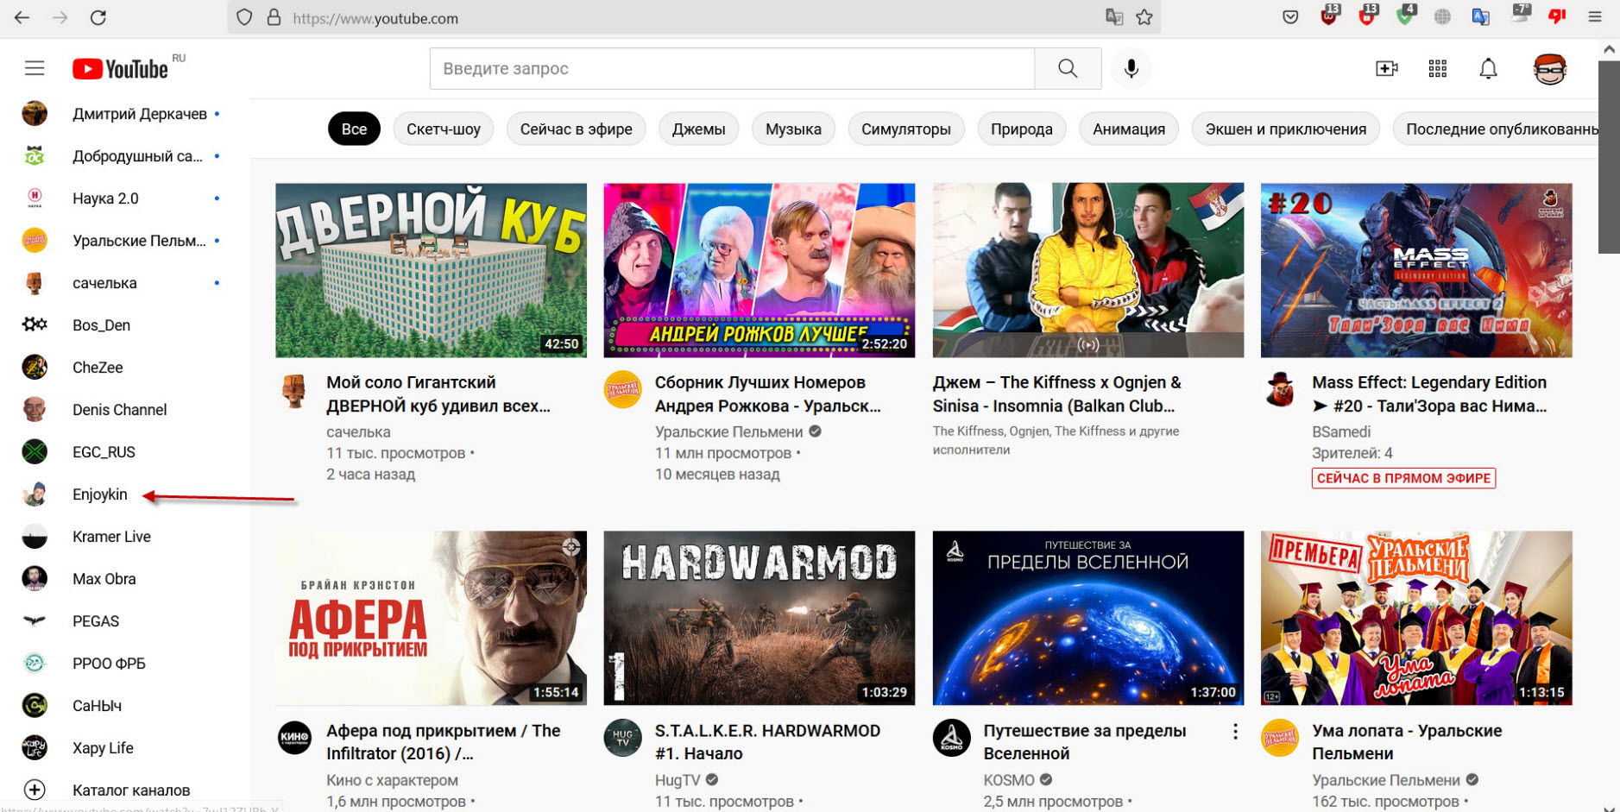Open the Denis Channel subscription
1620x812 pixels.
(121, 410)
